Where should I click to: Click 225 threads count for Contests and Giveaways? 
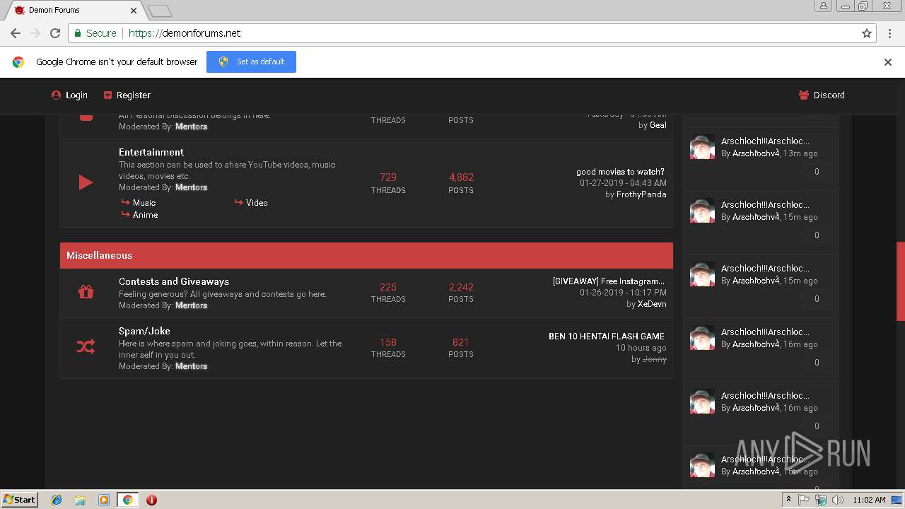pyautogui.click(x=388, y=287)
